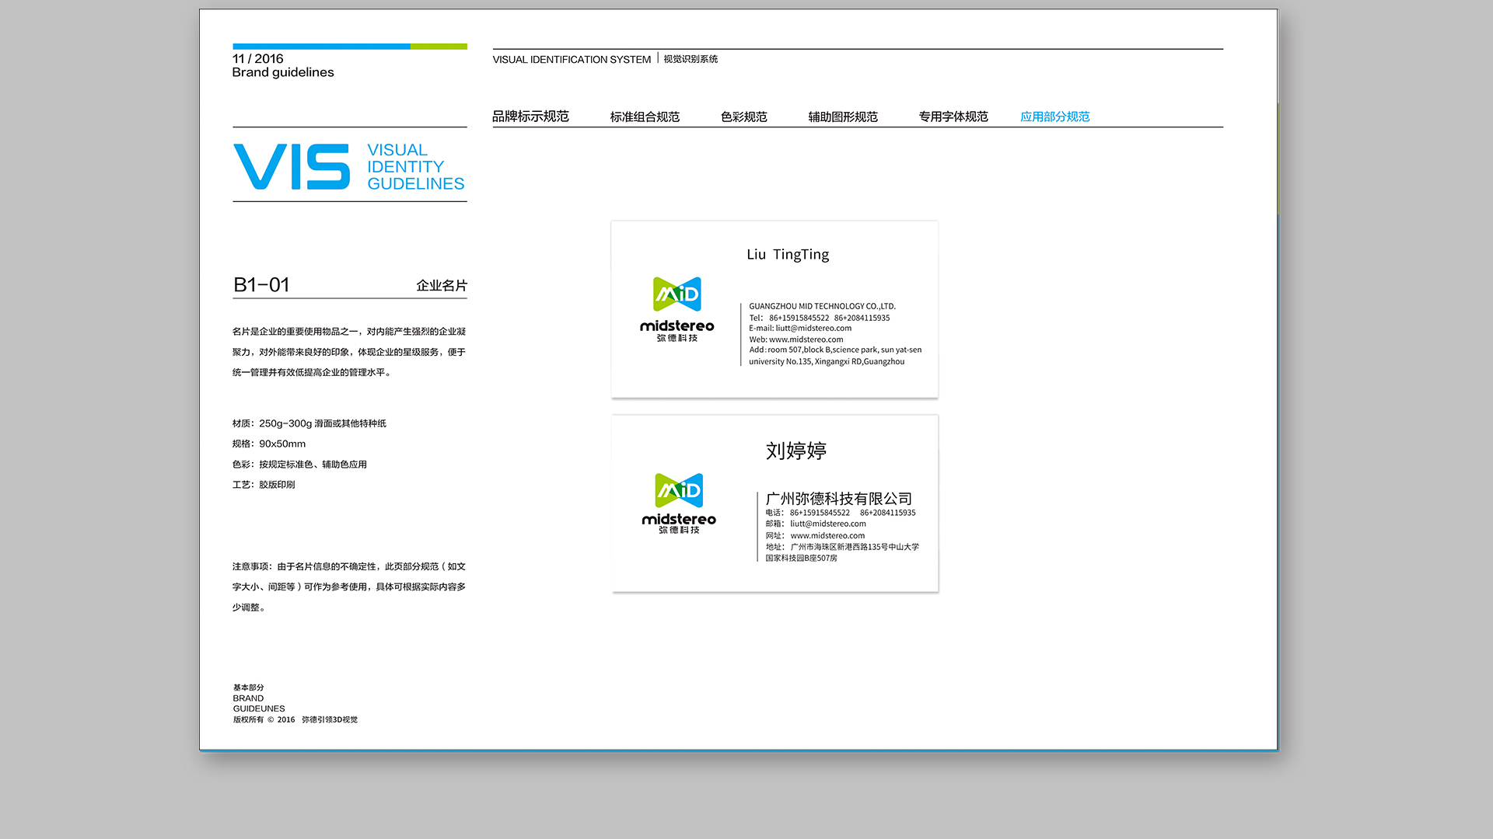Click the Brand guidelines header text
Viewport: 1493px width, 839px height.
(x=283, y=72)
